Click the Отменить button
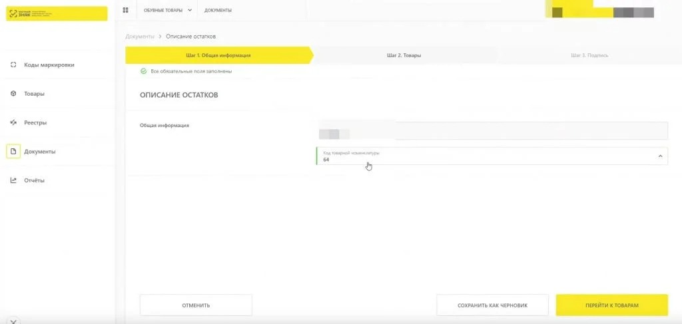 tap(196, 305)
